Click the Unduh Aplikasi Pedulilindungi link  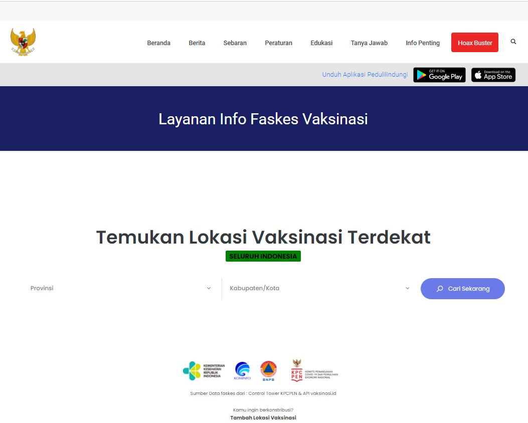tap(365, 75)
